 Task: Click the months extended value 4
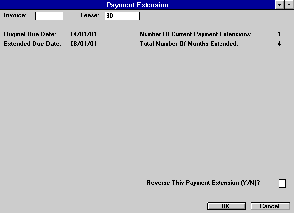[279, 44]
